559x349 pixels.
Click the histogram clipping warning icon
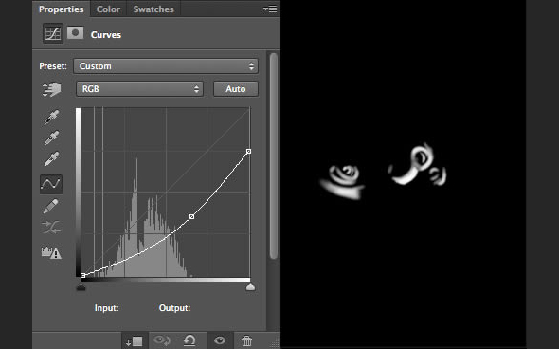51,252
